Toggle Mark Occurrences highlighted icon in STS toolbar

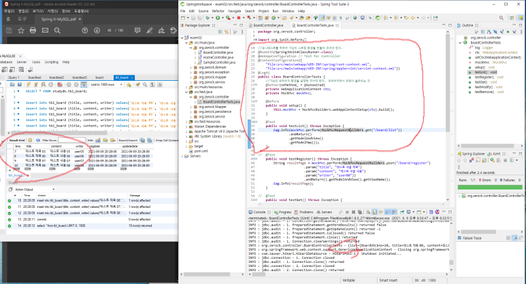tap(322, 18)
